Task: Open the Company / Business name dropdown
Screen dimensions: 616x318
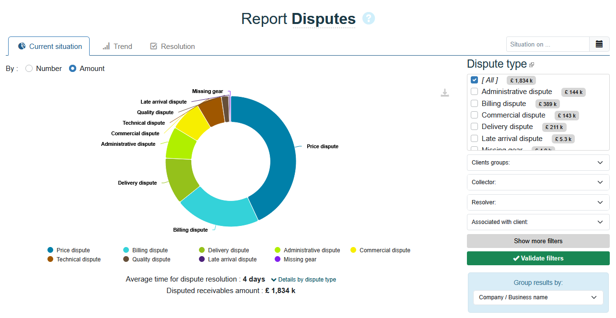Action: tap(538, 297)
